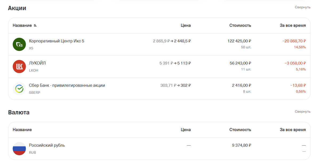The image size is (320, 164).
Task: Collapse the Акции section with Свернуть
Action: 302,7
